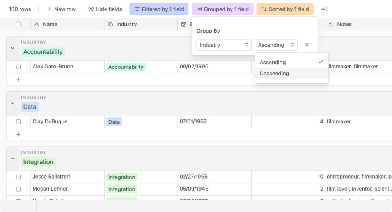392x212 pixels.
Task: Remove the Industry grouping with X icon
Action: [x=307, y=45]
